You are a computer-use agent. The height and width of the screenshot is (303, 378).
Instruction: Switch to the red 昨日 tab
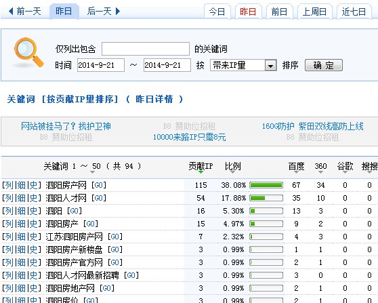[248, 12]
